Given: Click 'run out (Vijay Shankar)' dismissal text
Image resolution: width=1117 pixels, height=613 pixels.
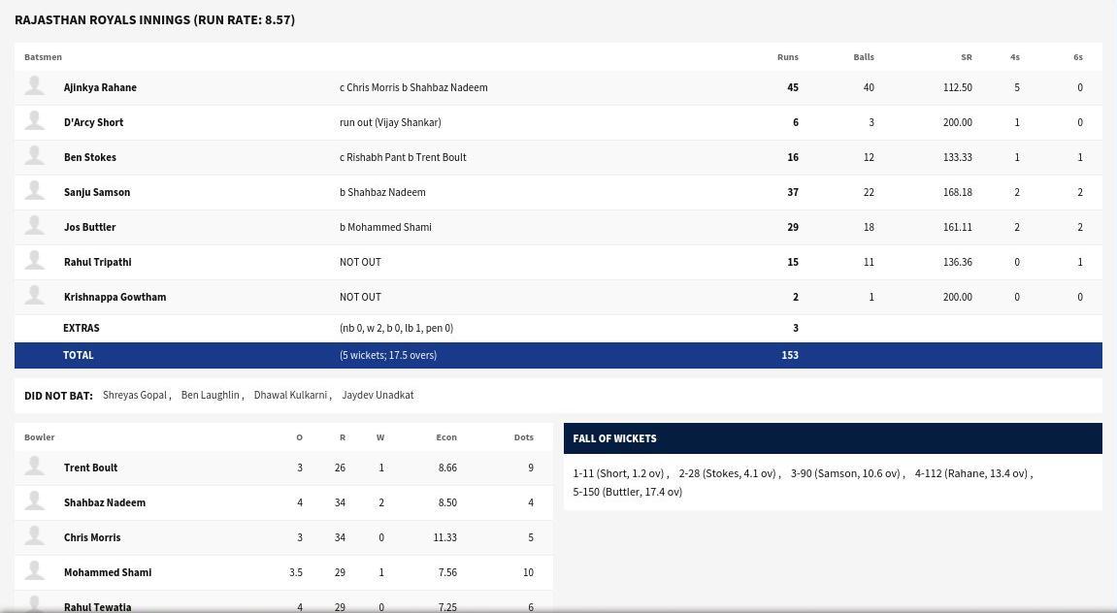Looking at the screenshot, I should pyautogui.click(x=390, y=122).
